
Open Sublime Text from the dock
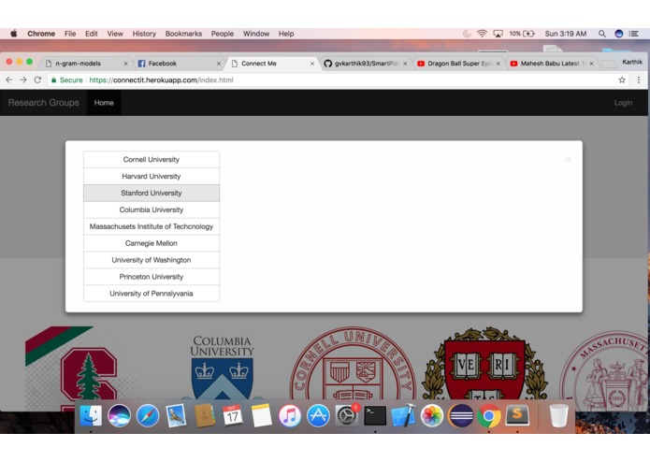point(517,415)
